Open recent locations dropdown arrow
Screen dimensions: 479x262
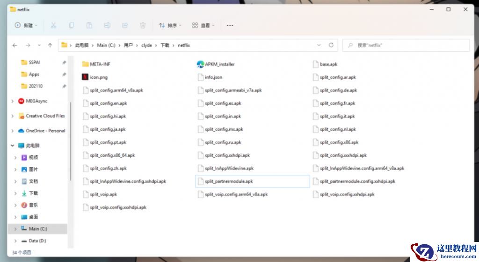coord(39,45)
